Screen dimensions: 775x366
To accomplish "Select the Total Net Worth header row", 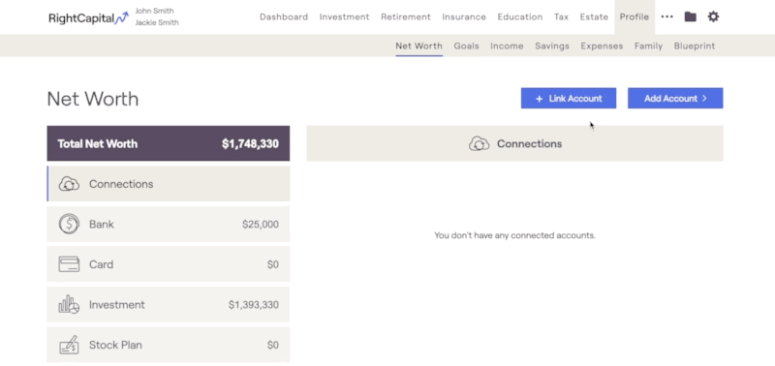I will pos(168,143).
